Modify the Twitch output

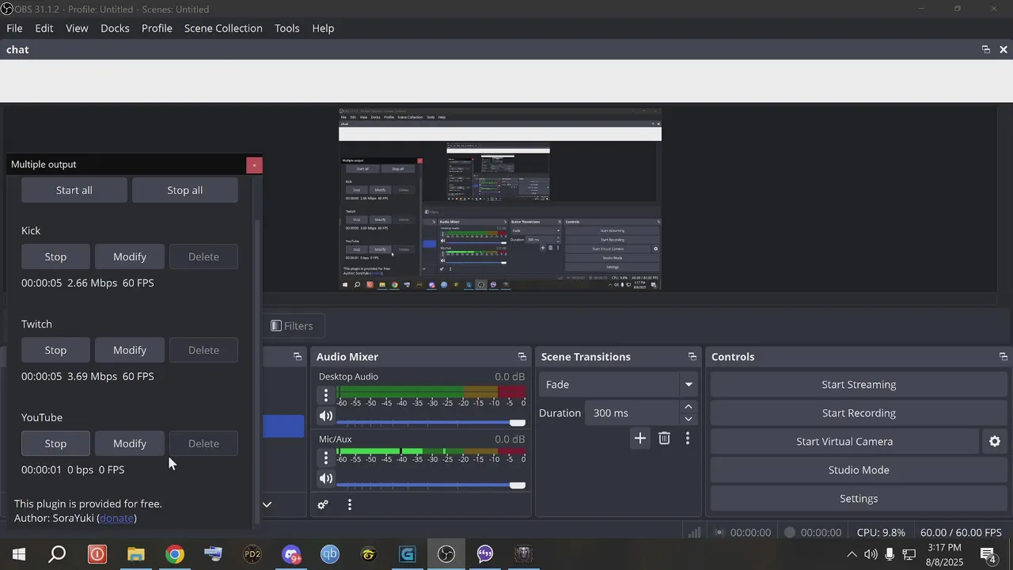point(130,350)
